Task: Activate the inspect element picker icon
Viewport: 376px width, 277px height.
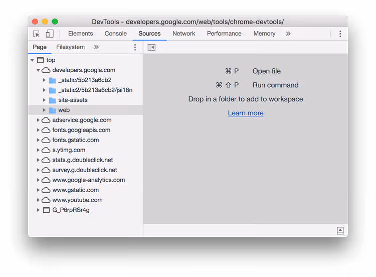Action: tap(36, 34)
